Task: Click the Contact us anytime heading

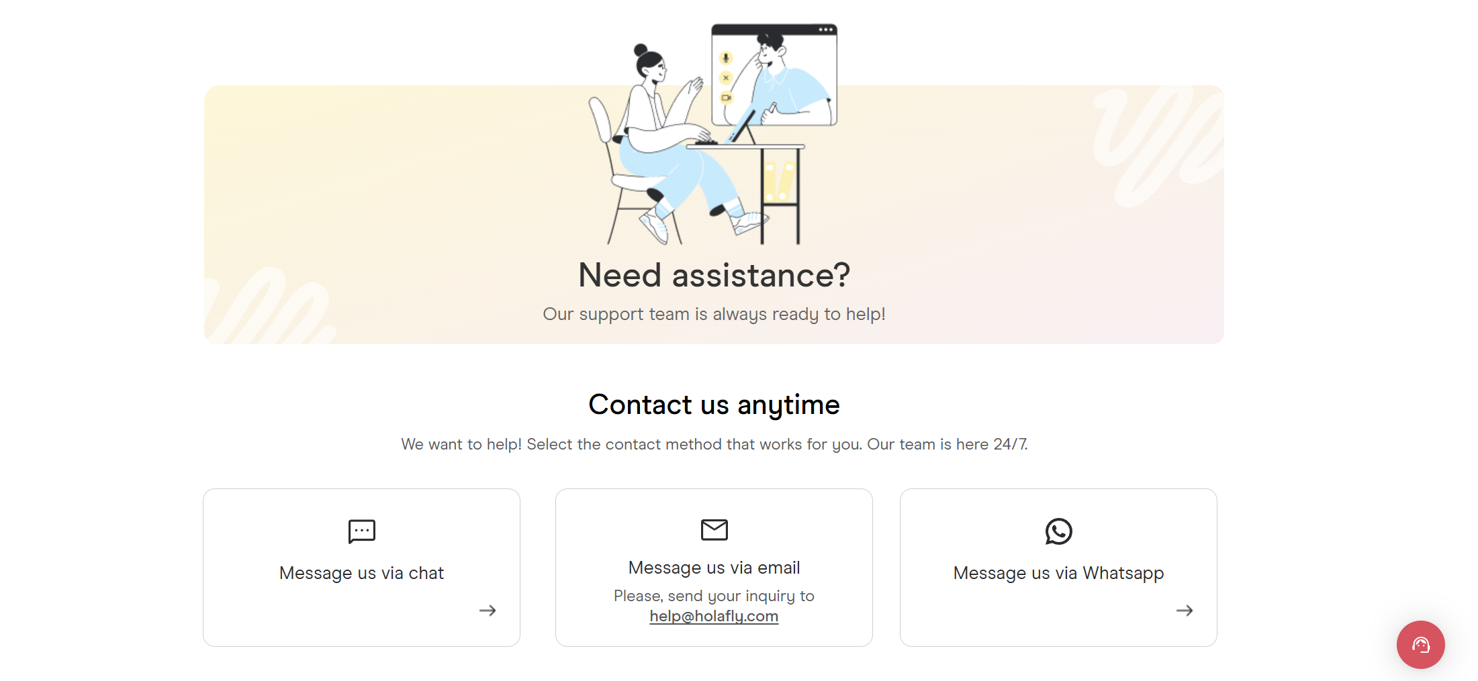Action: click(714, 405)
